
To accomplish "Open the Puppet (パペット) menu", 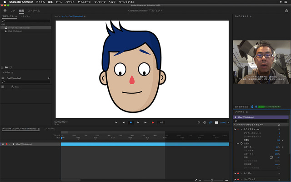I will click(70, 2).
